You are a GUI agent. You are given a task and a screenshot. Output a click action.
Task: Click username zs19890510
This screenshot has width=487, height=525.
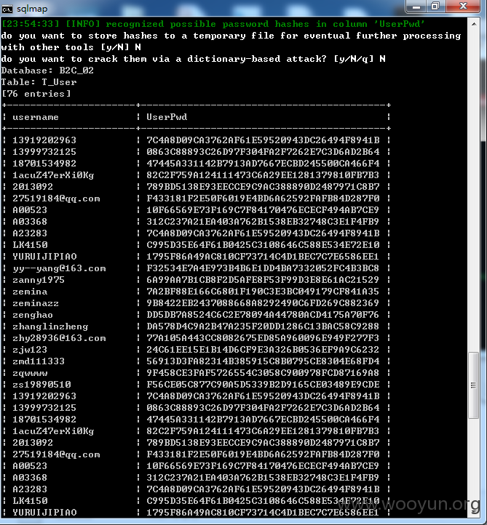coord(41,385)
